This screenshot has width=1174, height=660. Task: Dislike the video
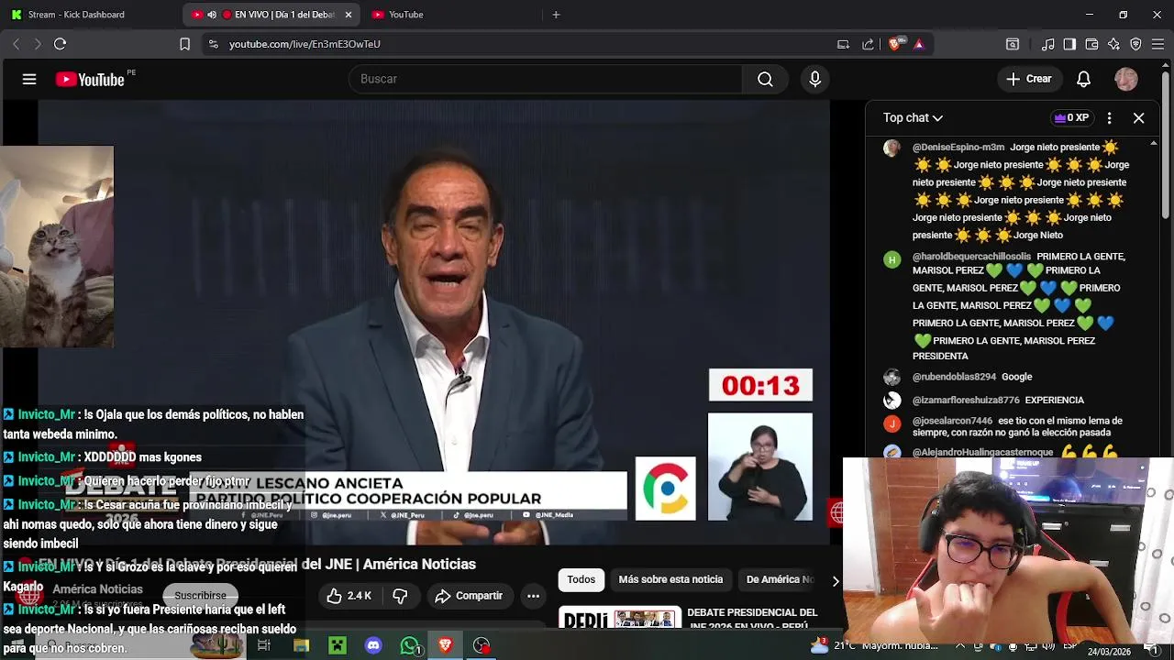pyautogui.click(x=400, y=596)
